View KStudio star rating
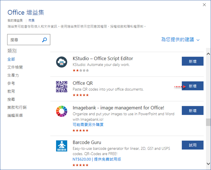 [81, 70]
